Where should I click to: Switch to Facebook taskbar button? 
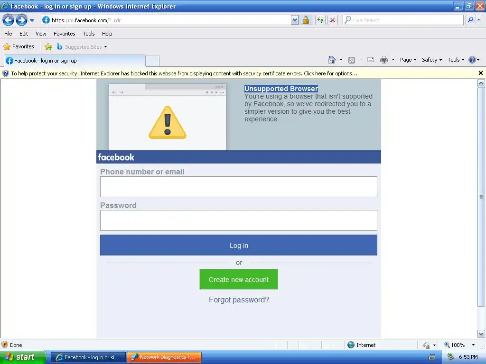pyautogui.click(x=88, y=357)
